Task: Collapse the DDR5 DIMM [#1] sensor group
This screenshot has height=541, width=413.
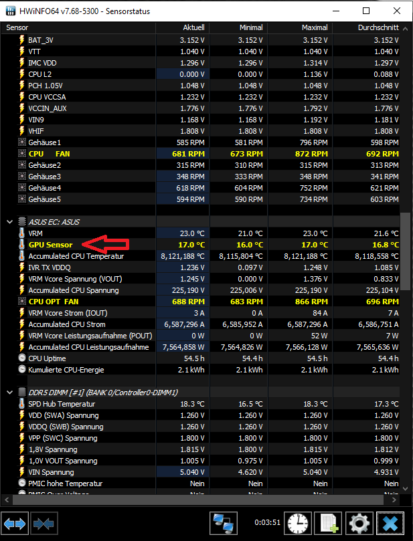Action: click(9, 393)
